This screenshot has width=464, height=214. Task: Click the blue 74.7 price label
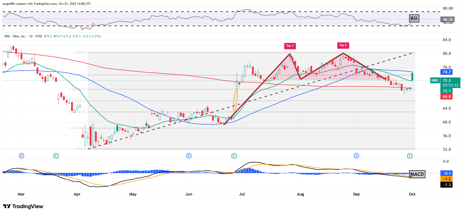[x=446, y=72]
